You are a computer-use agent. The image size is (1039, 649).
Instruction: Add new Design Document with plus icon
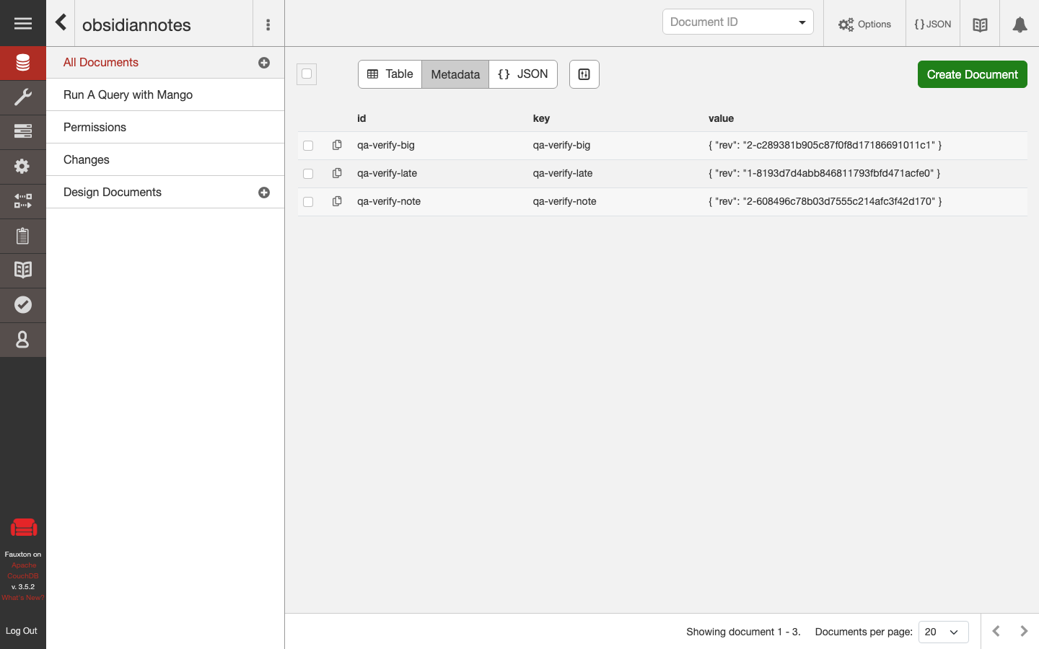point(264,193)
